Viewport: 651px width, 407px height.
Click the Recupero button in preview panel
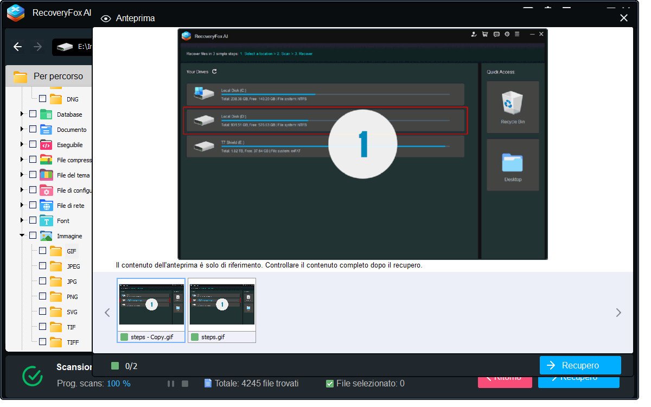click(x=580, y=365)
